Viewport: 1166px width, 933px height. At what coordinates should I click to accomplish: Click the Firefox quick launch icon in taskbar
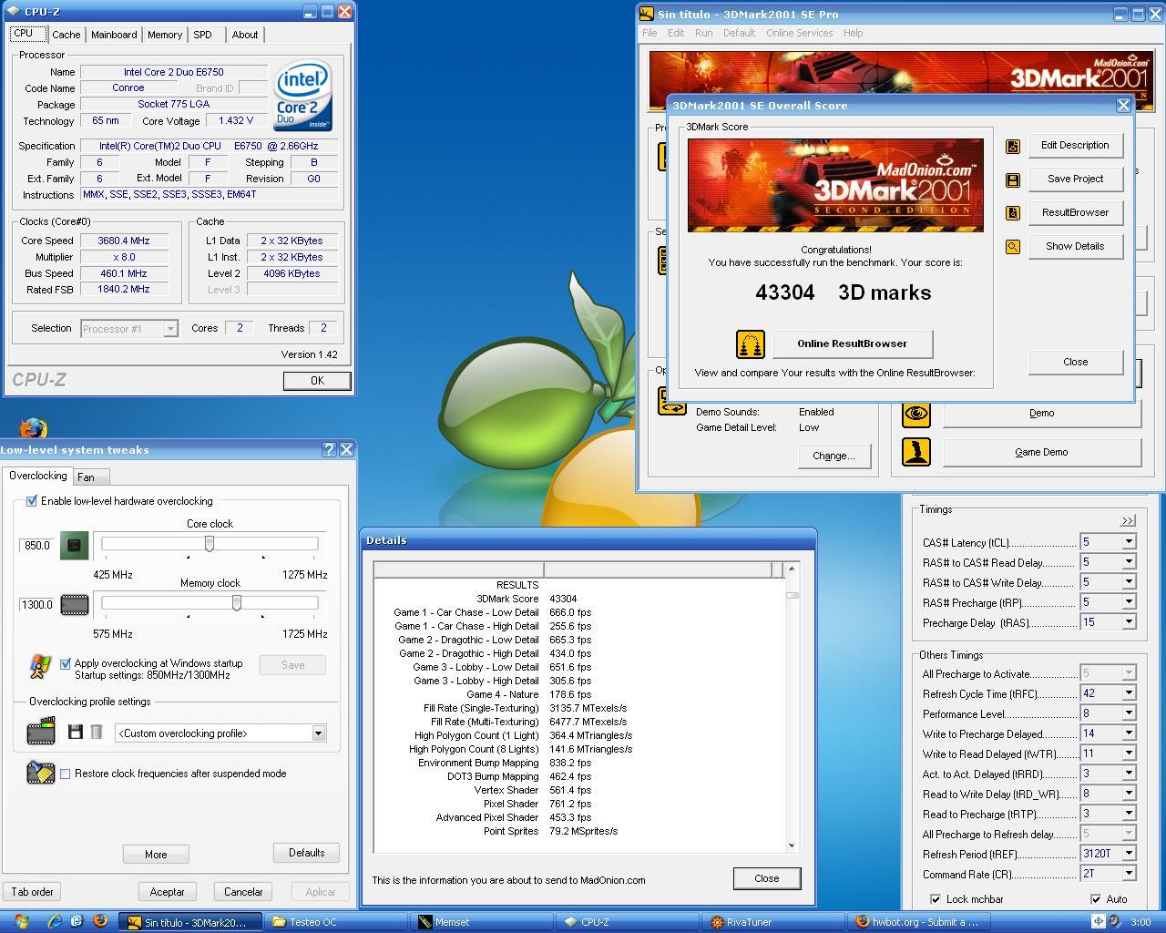(99, 921)
